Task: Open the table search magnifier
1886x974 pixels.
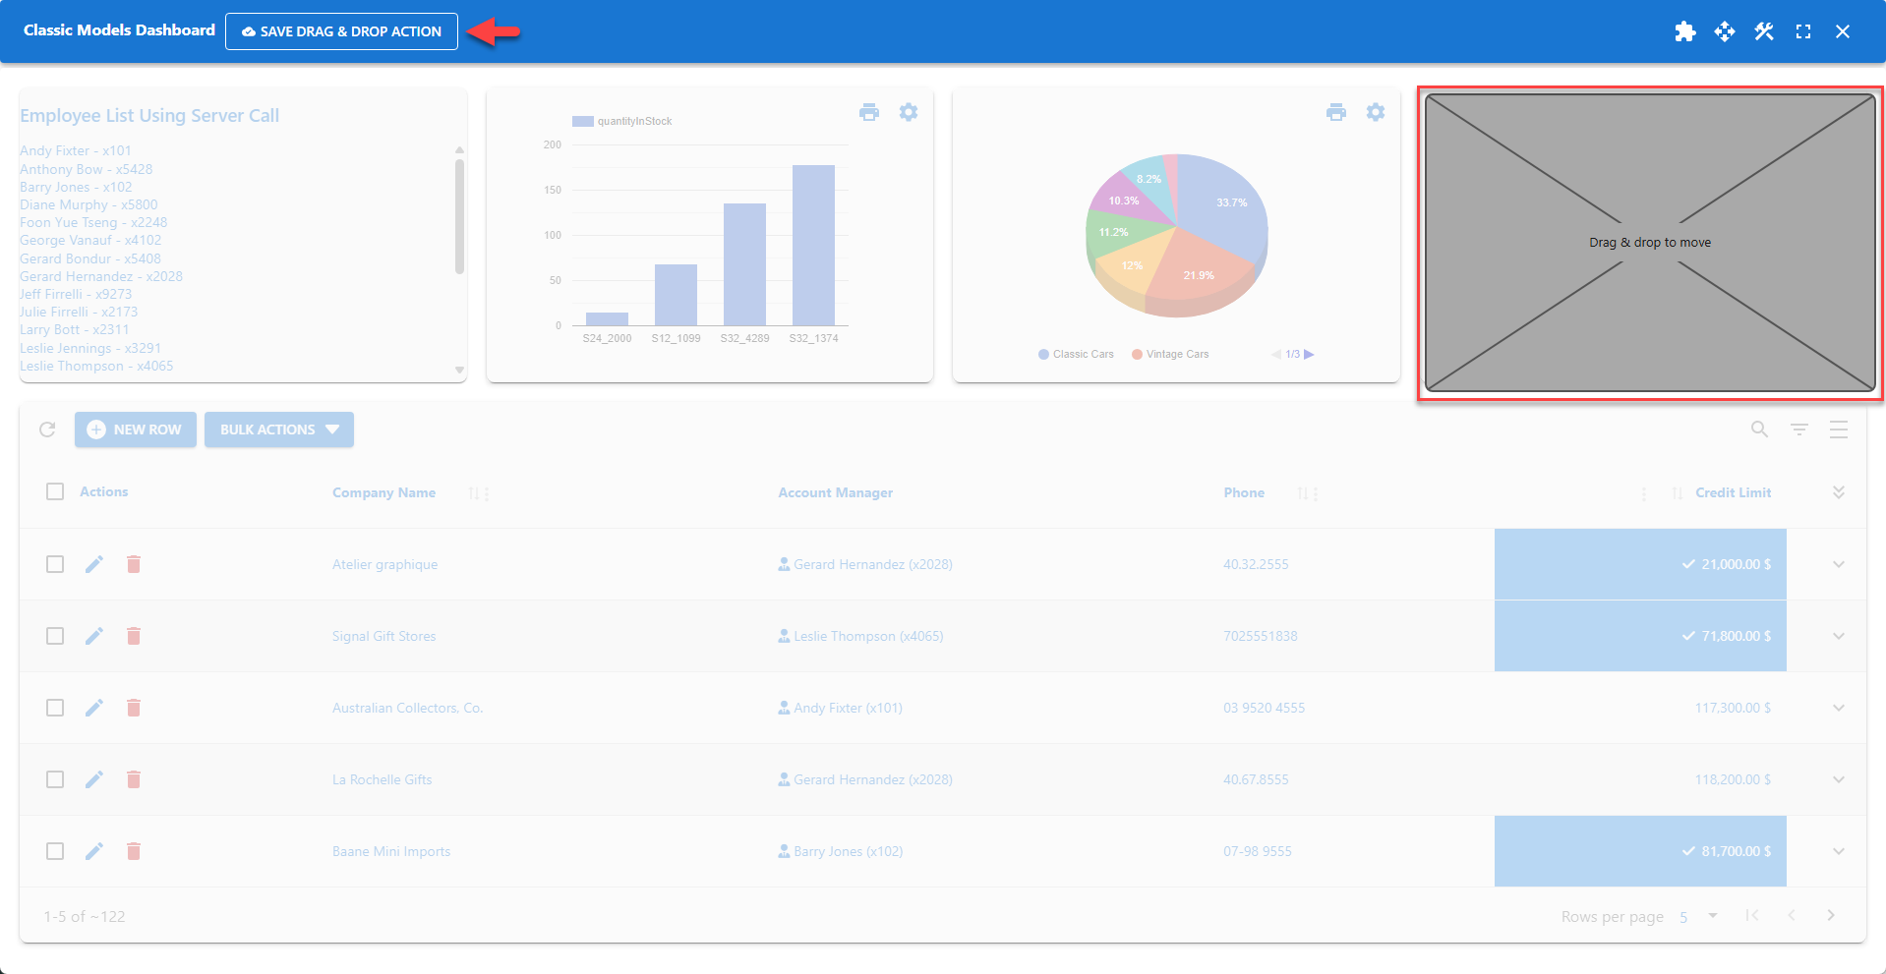Action: [x=1758, y=430]
